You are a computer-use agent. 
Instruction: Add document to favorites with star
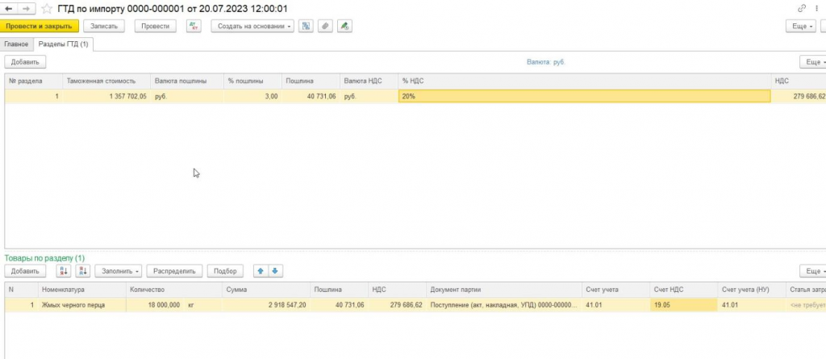coord(47,9)
